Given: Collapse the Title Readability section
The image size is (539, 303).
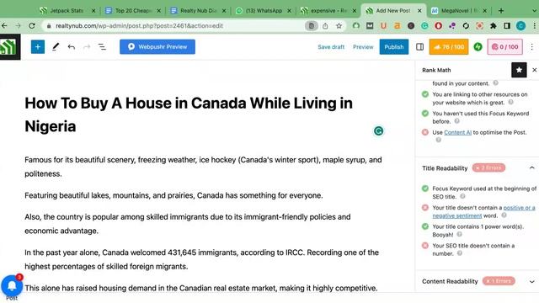Looking at the screenshot, I should point(531,168).
